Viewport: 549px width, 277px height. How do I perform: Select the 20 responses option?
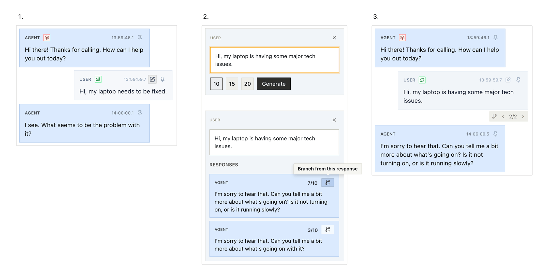(x=247, y=84)
